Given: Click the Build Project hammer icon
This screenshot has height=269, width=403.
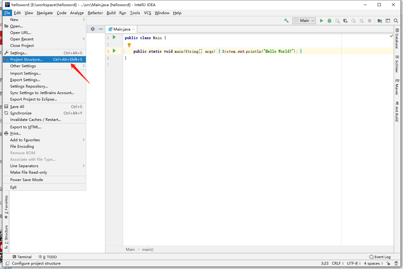Looking at the screenshot, I should tap(286, 21).
